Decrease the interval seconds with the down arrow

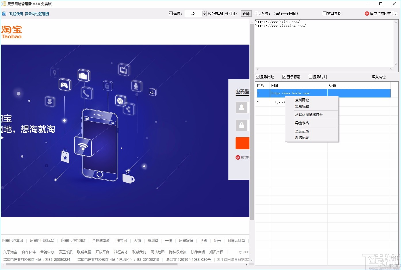pos(205,15)
